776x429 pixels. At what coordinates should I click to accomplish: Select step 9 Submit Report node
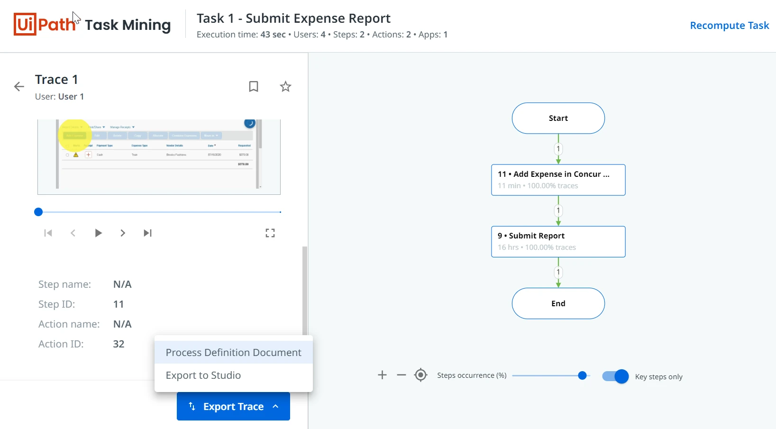tap(558, 242)
